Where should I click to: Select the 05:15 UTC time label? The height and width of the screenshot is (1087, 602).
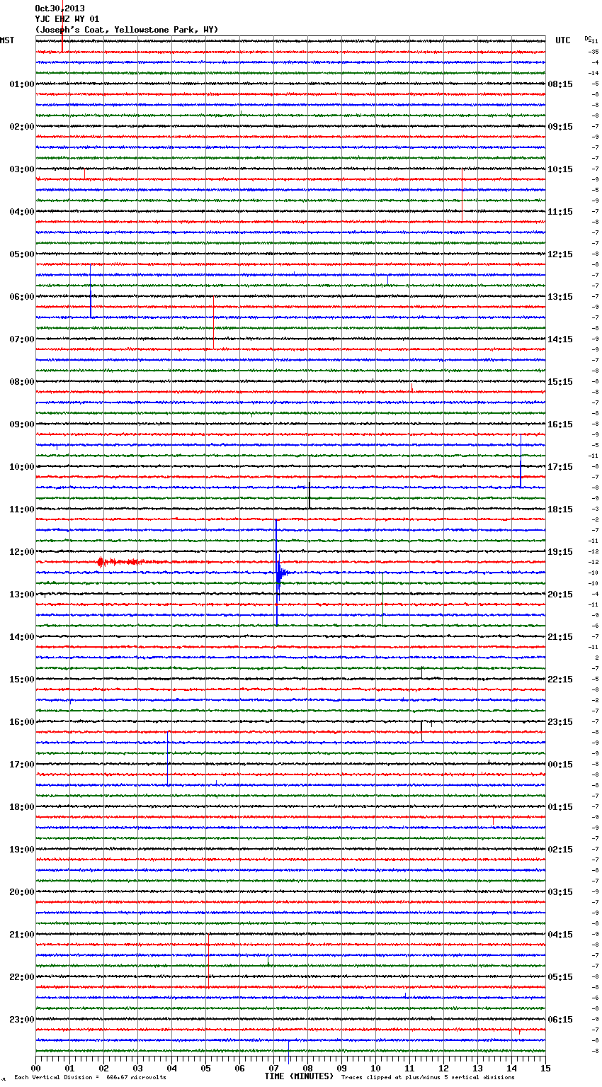click(560, 977)
